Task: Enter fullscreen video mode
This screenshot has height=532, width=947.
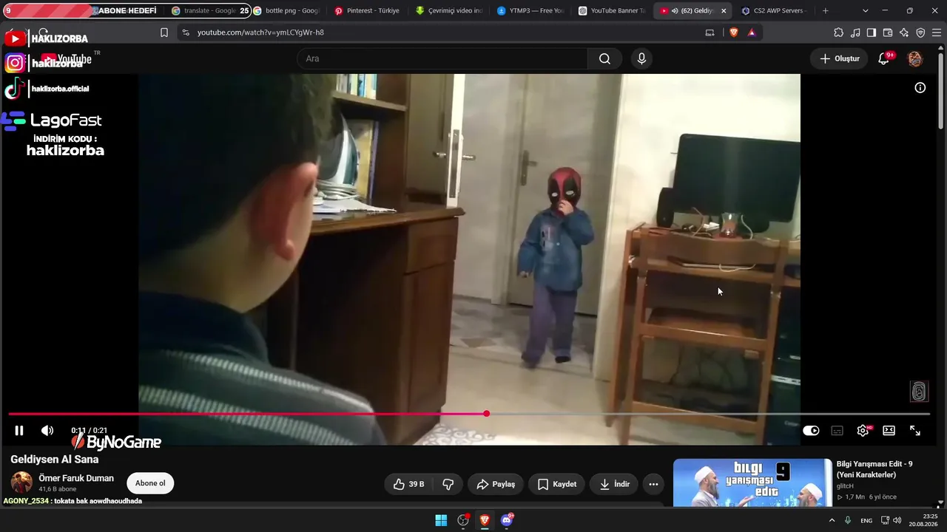Action: point(915,431)
